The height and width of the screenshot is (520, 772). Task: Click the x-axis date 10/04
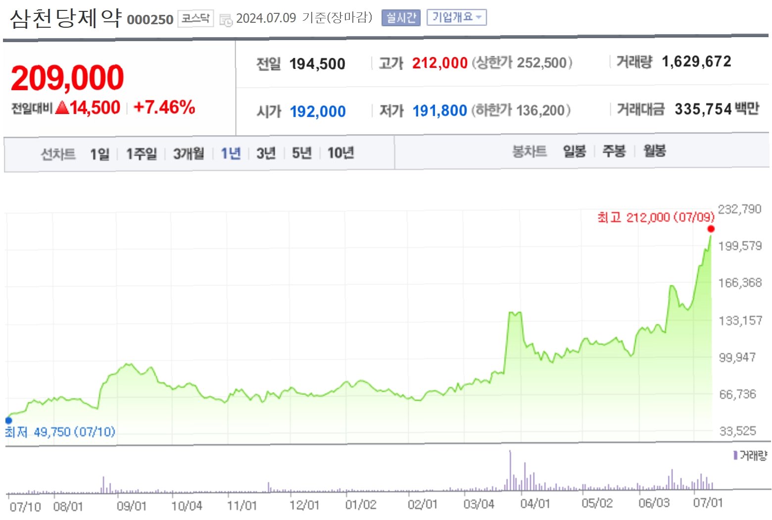(187, 506)
